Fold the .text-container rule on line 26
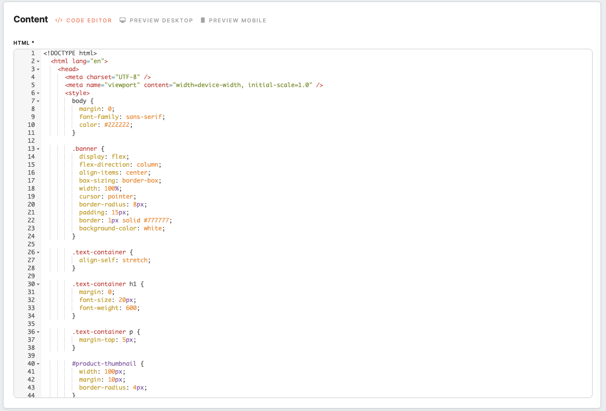 pos(38,252)
